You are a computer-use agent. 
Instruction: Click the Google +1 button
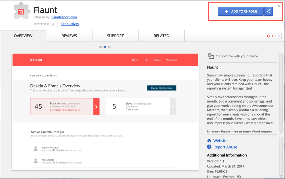pyautogui.click(x=270, y=36)
